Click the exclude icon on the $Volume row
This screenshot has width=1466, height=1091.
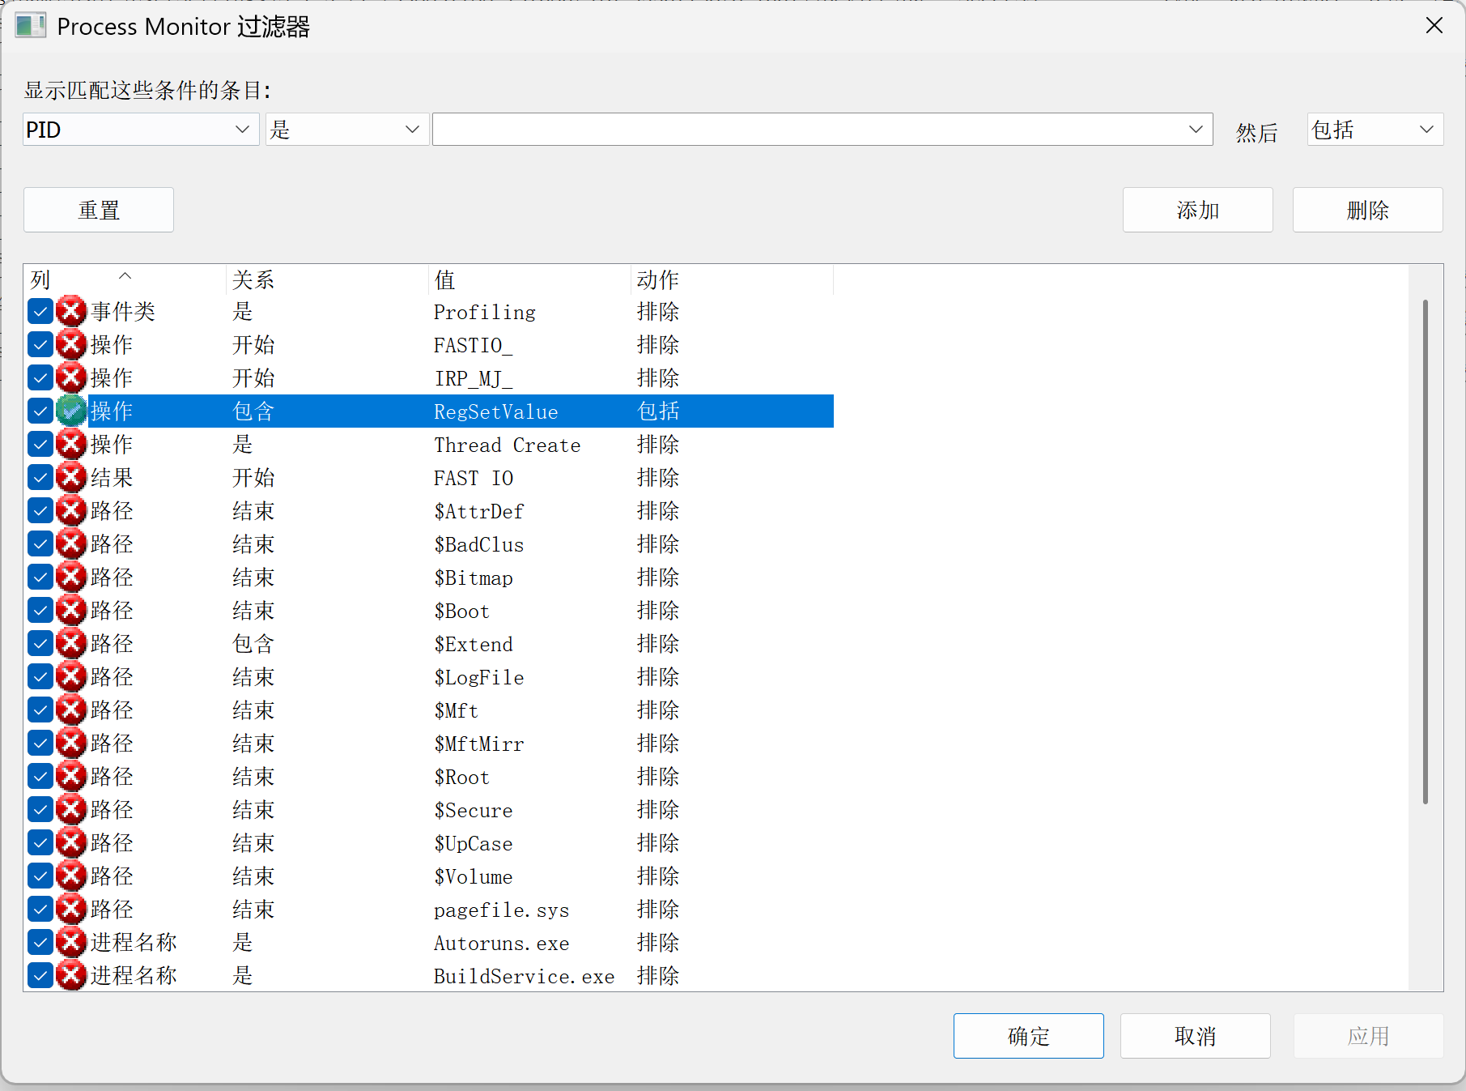[x=71, y=876]
